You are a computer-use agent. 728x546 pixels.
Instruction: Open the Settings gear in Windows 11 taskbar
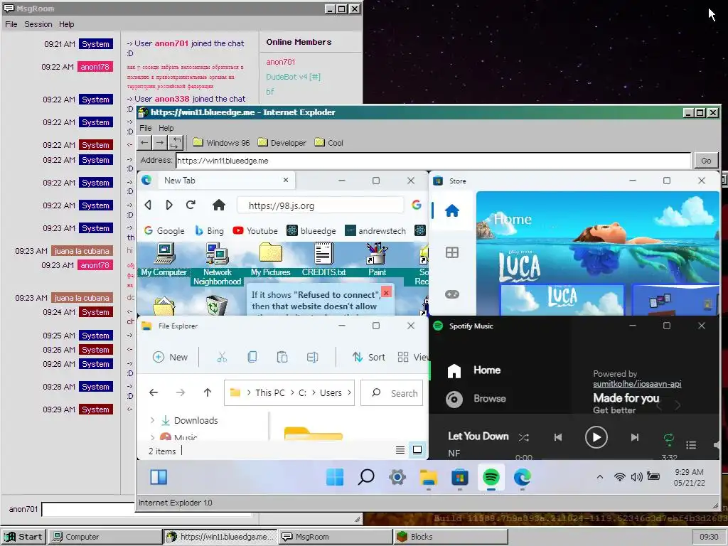[397, 477]
